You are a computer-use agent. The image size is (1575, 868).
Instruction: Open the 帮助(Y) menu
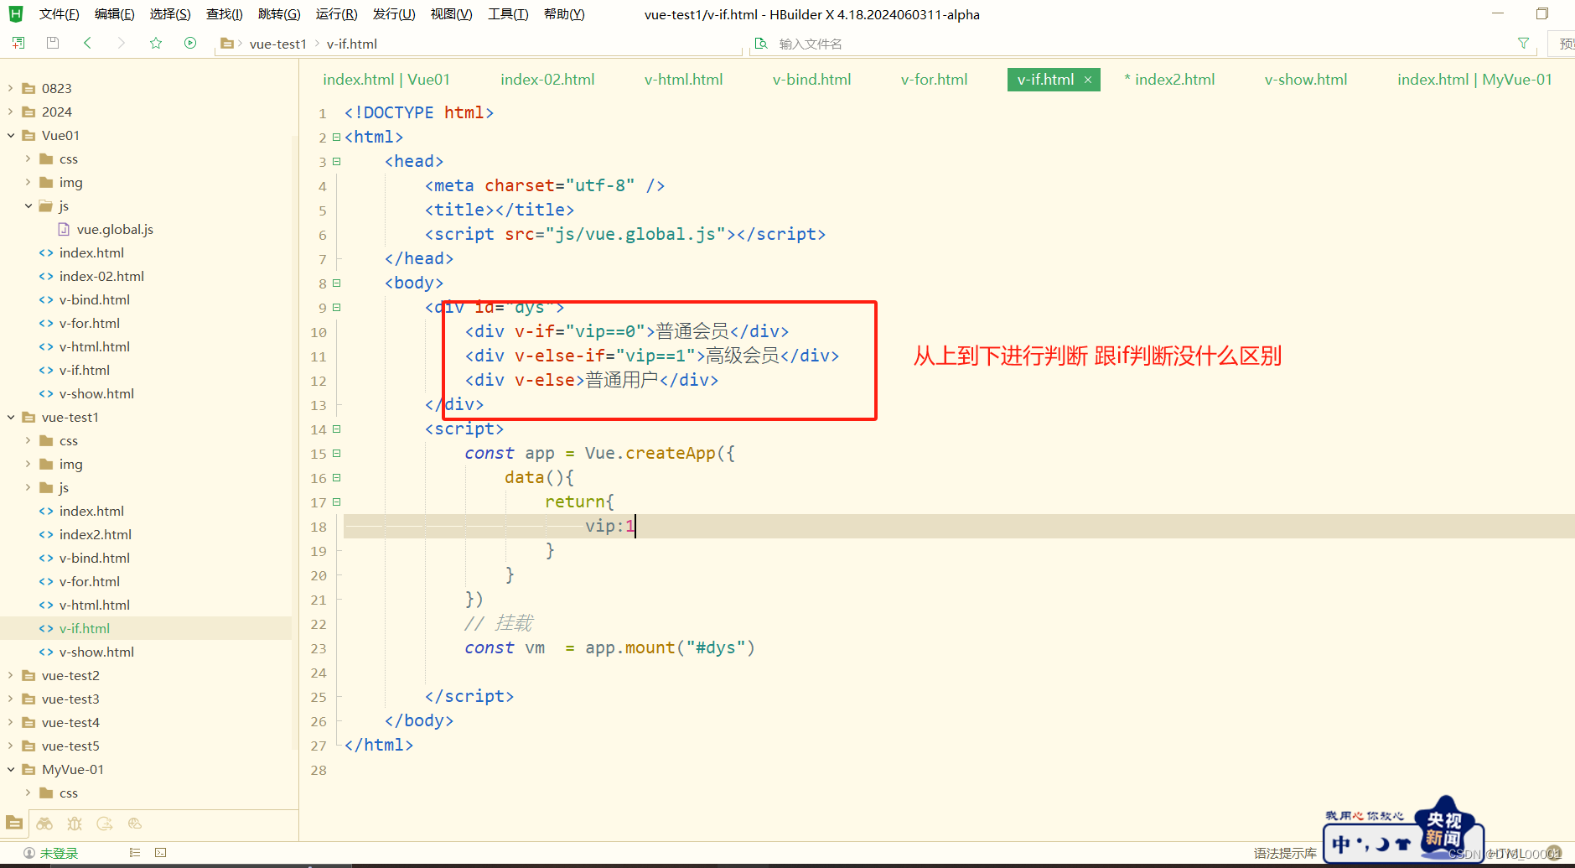(x=564, y=14)
